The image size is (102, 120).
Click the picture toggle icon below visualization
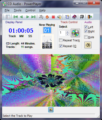tap(51, 110)
